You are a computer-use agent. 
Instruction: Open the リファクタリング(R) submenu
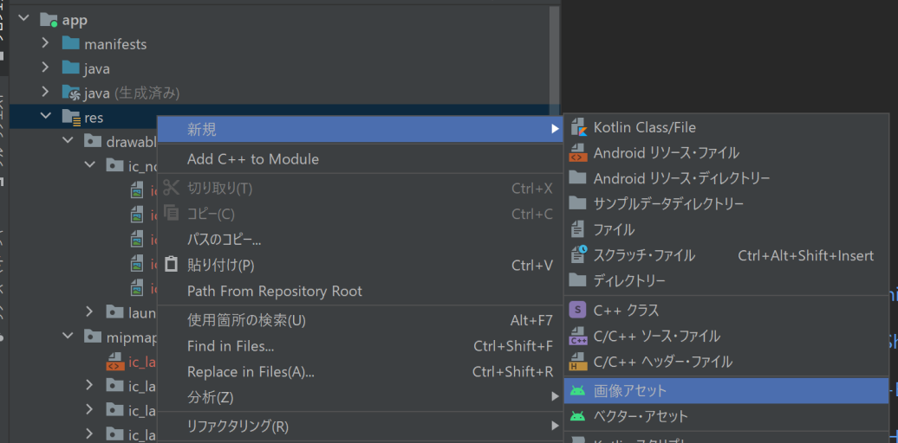238,426
